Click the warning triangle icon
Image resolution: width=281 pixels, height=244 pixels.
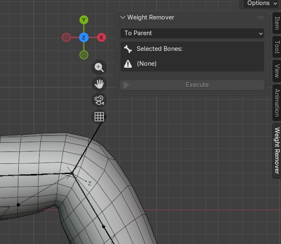coord(128,64)
